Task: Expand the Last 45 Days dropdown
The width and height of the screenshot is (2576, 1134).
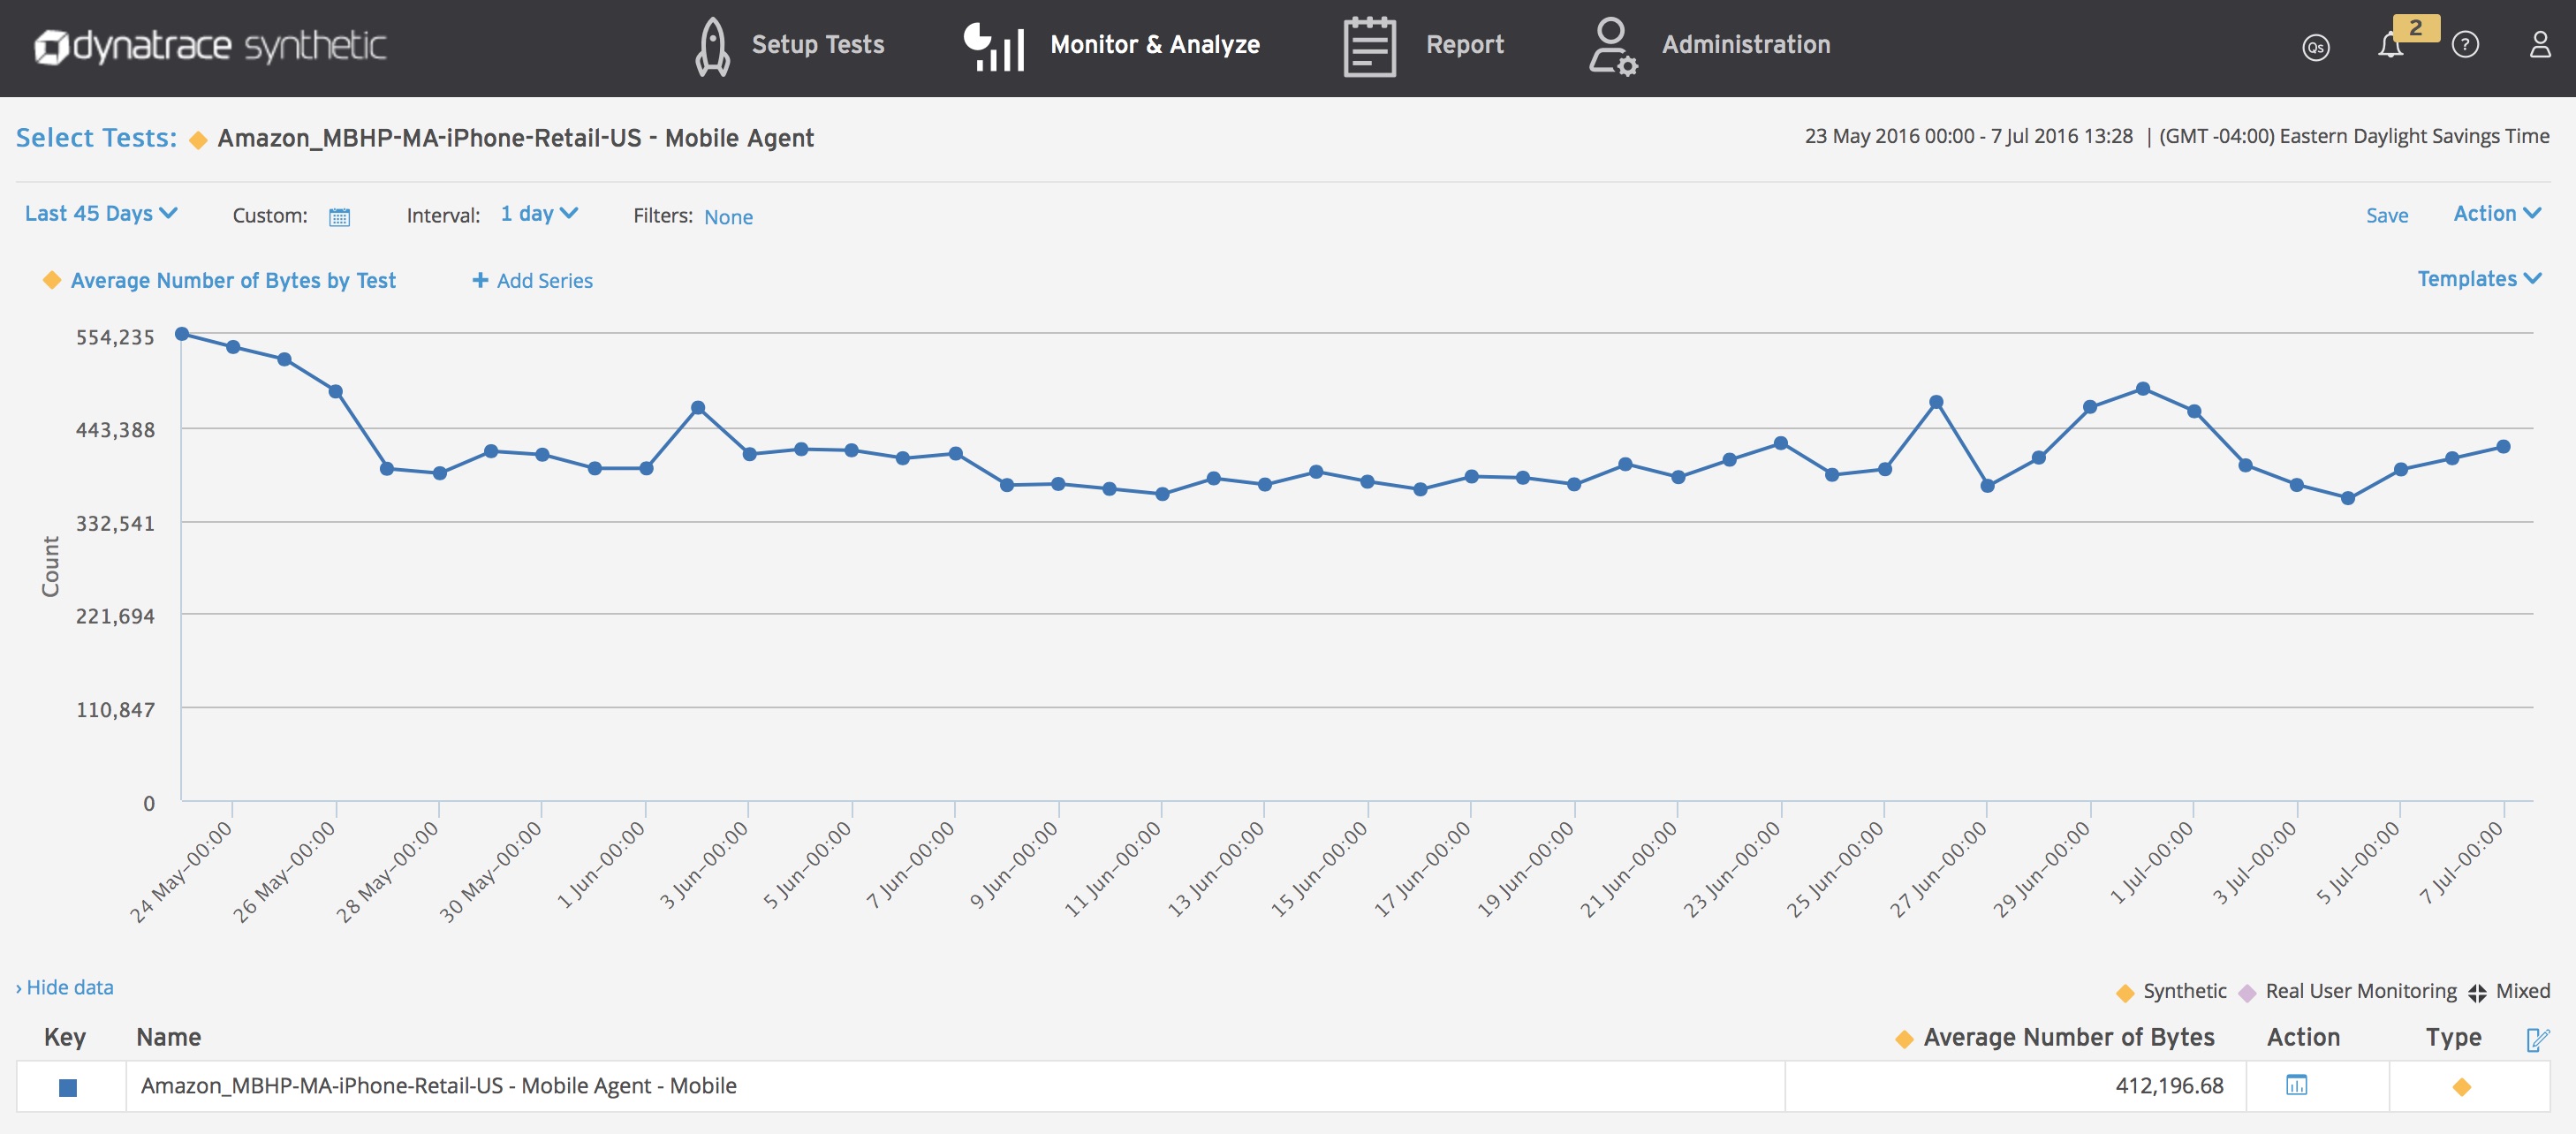Action: pos(101,213)
